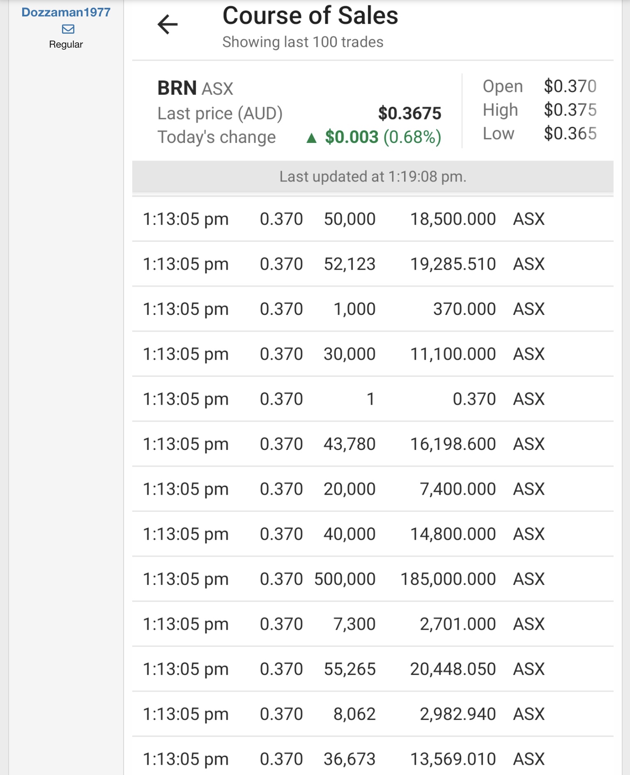Image resolution: width=630 pixels, height=775 pixels.
Task: Click the green up triangle change indicator
Action: click(311, 138)
